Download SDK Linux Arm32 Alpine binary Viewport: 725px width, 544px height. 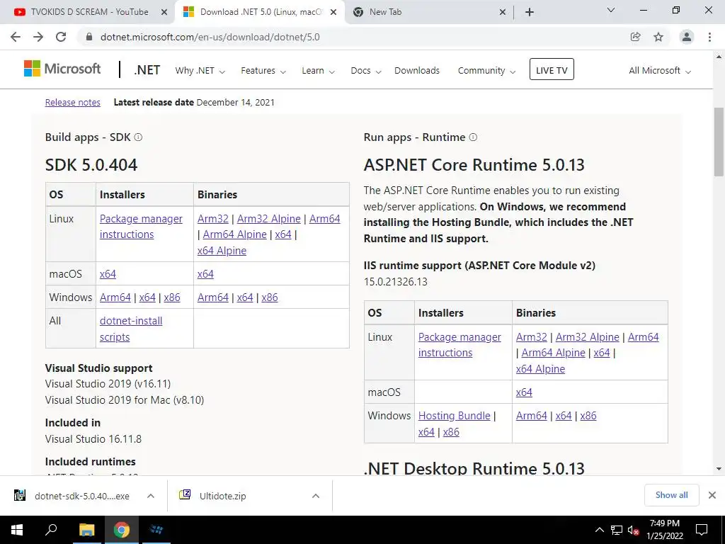[x=268, y=219]
